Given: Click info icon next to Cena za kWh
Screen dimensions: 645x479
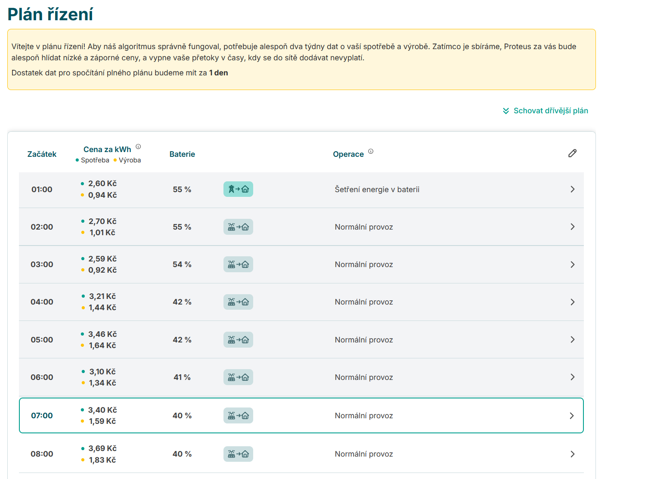Looking at the screenshot, I should (x=138, y=146).
